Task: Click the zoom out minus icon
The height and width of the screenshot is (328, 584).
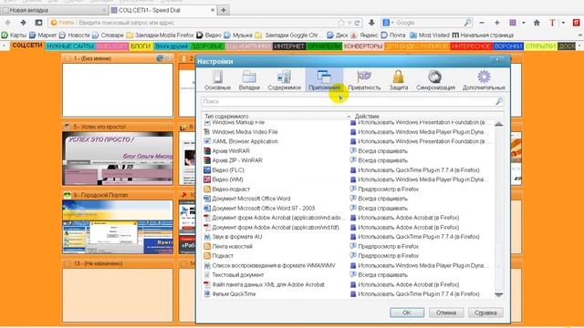Action: tap(482, 23)
